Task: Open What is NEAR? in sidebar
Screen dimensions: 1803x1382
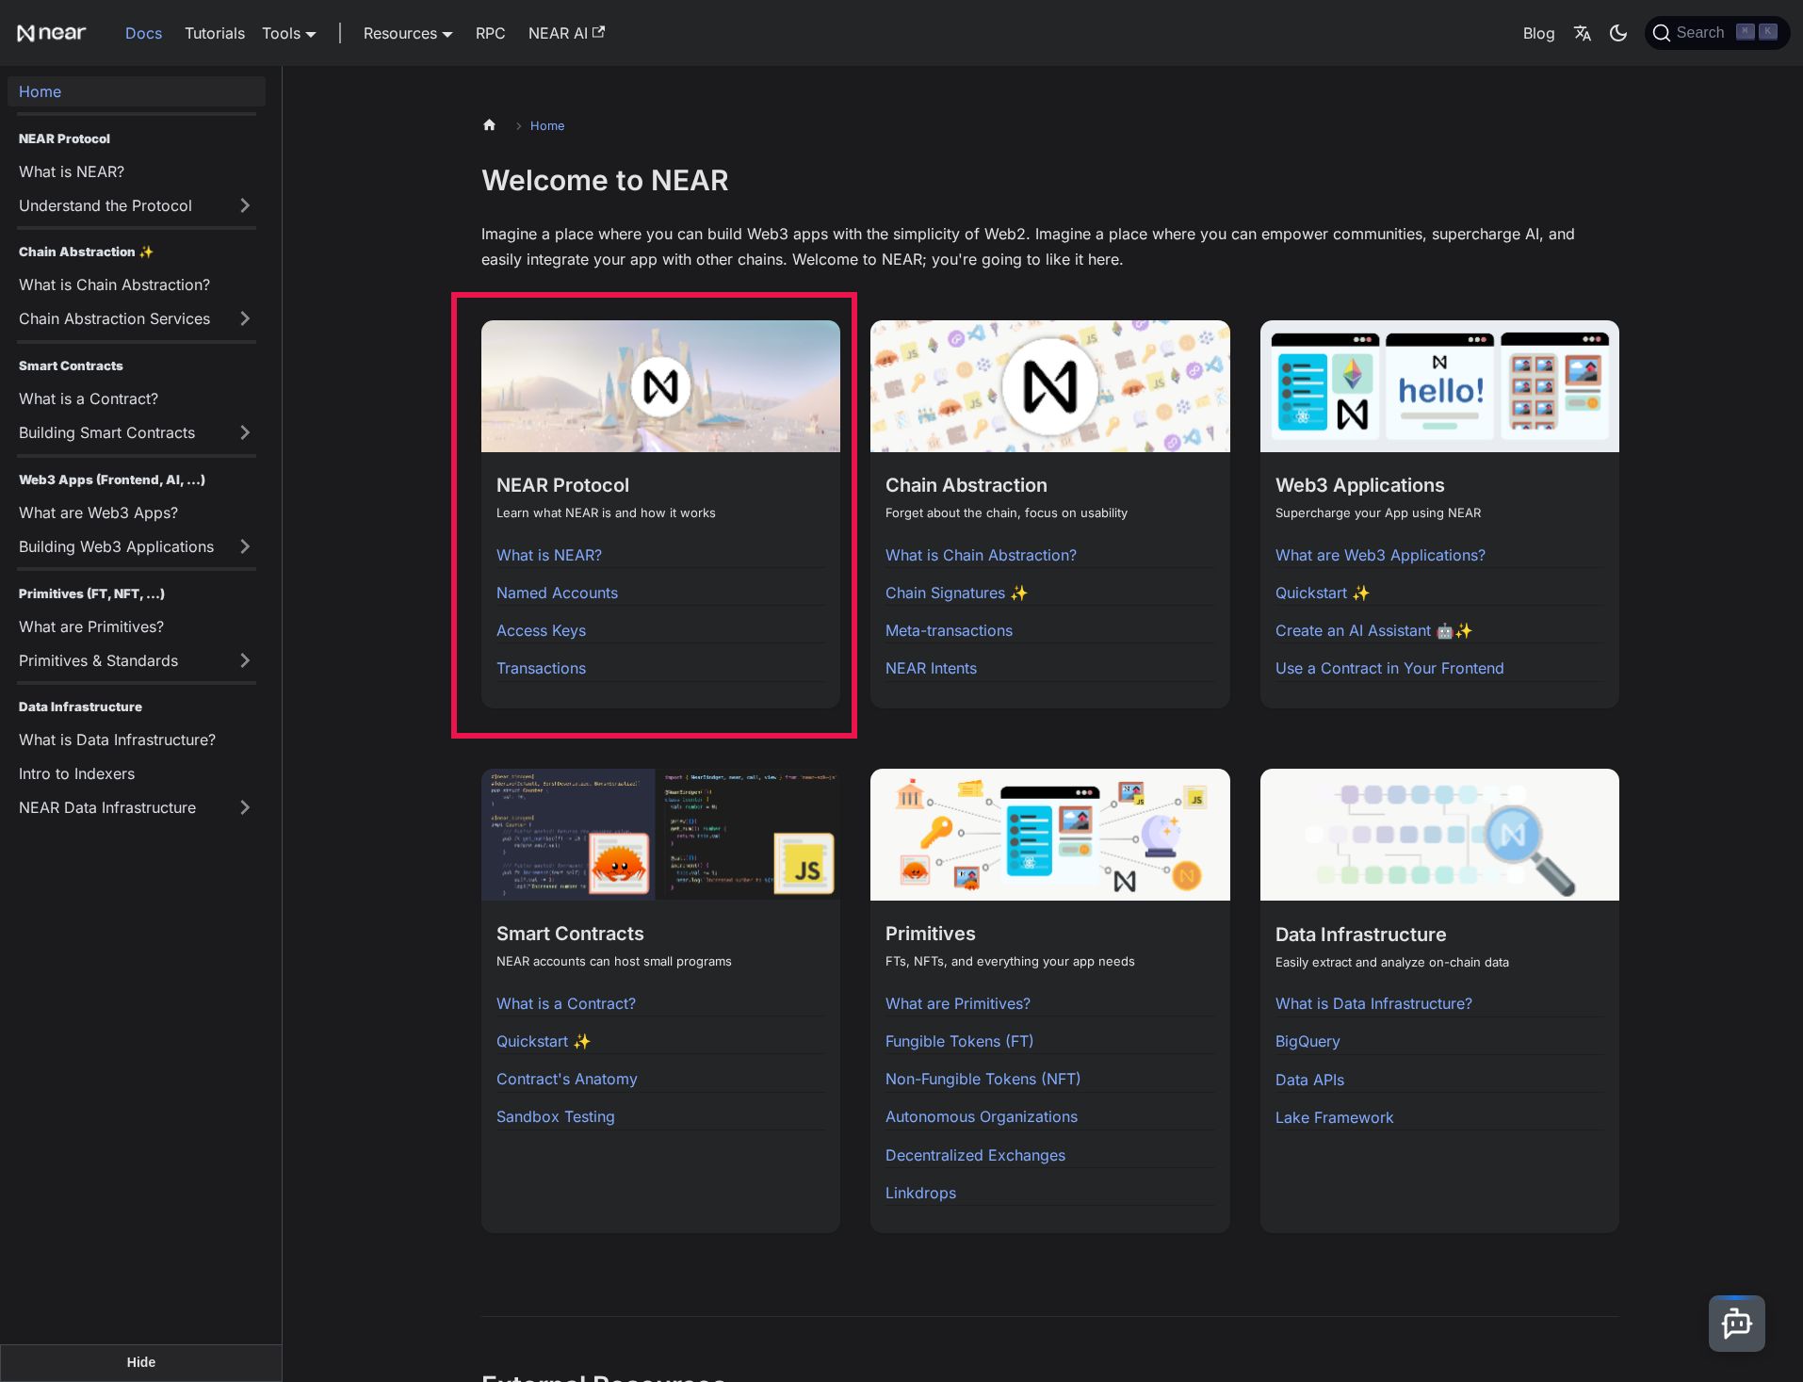Action: coord(72,171)
